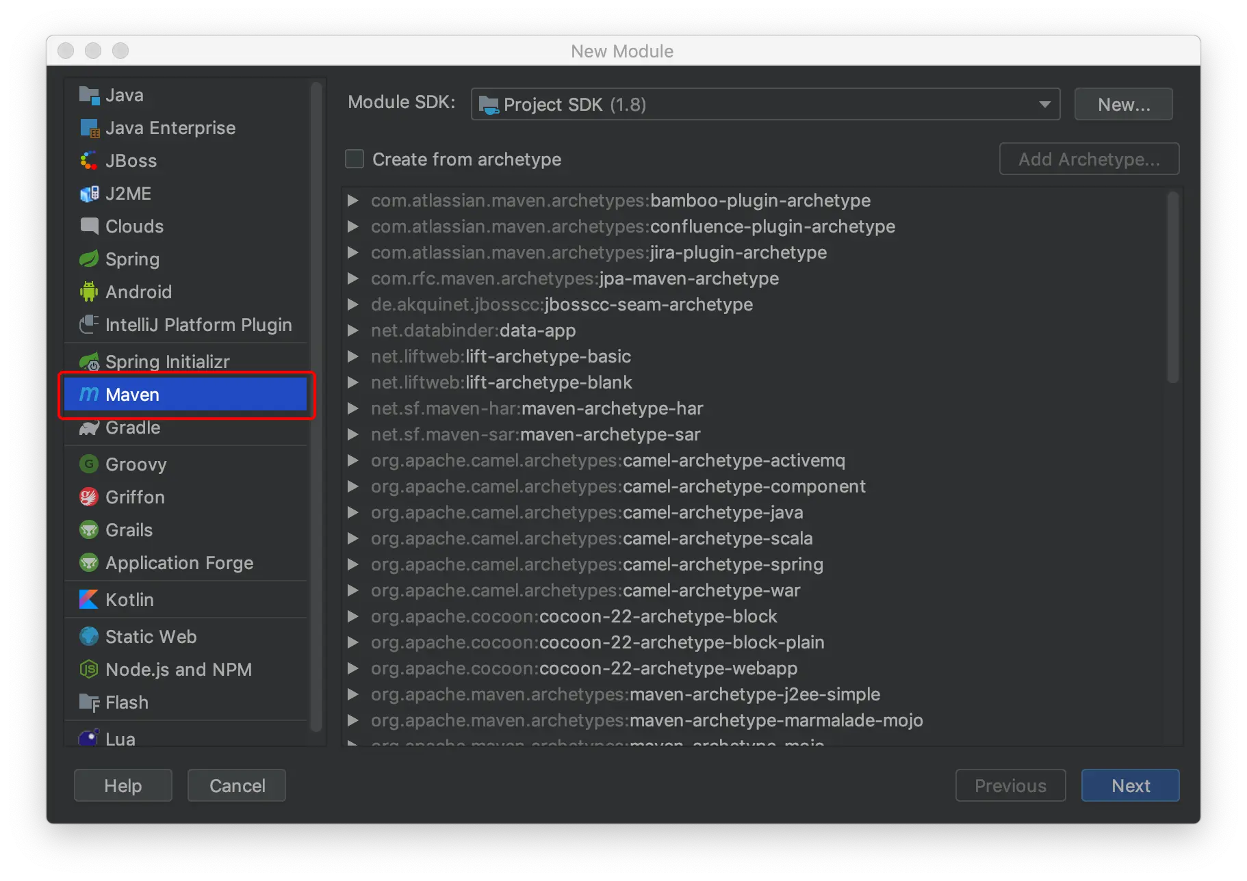
Task: Click the Node.js and NPM icon
Action: (89, 670)
